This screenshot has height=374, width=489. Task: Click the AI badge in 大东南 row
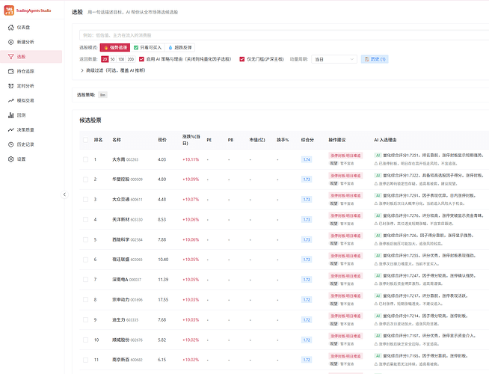click(x=378, y=156)
